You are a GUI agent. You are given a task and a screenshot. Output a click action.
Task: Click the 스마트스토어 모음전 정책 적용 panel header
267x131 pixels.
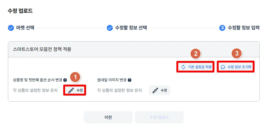[42, 49]
